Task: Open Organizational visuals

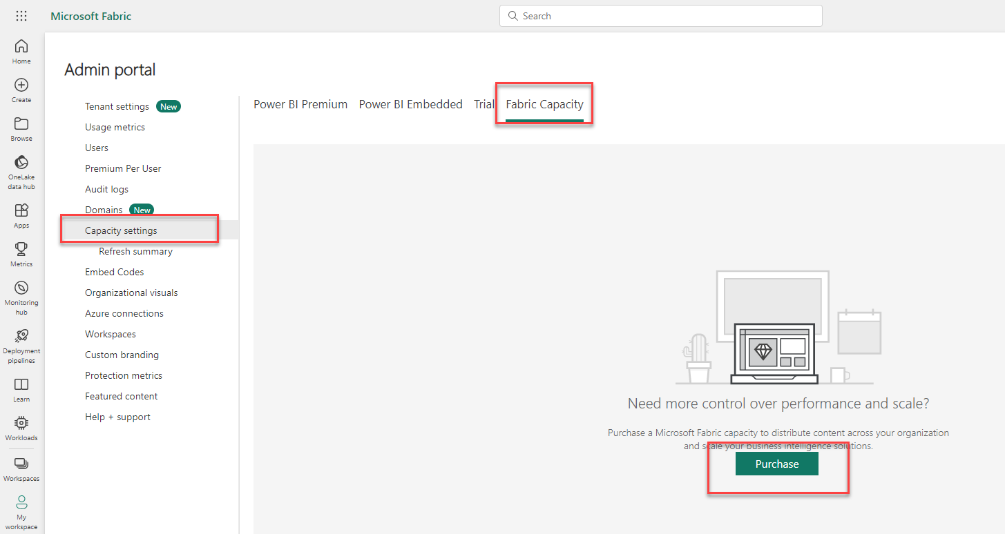Action: (x=131, y=293)
